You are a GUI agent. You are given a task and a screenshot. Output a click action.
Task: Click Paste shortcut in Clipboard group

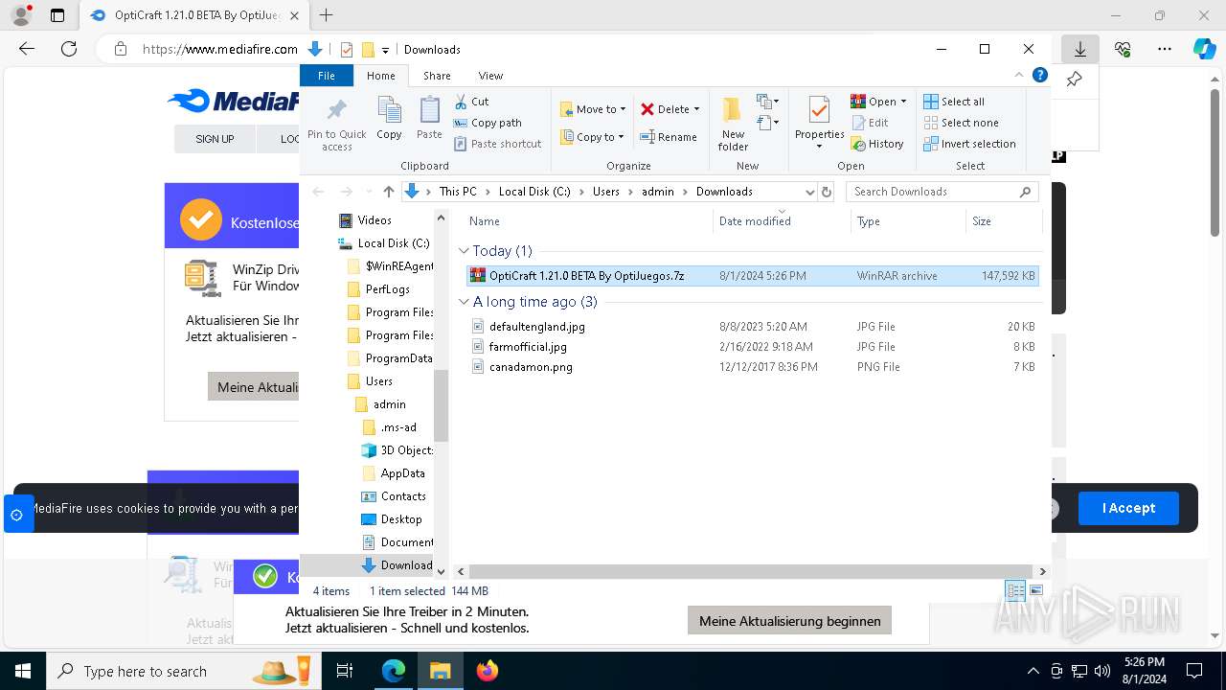pyautogui.click(x=498, y=144)
